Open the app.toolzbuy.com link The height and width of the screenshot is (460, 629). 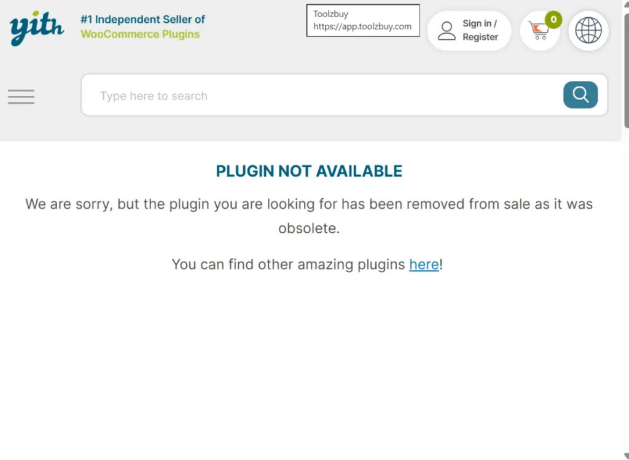(x=362, y=26)
